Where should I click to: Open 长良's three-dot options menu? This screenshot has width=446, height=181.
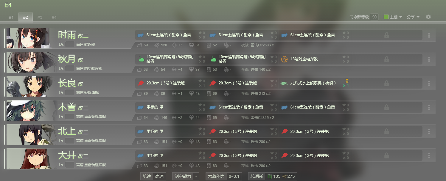(x=429, y=83)
